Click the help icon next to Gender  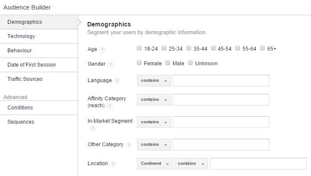(x=111, y=64)
